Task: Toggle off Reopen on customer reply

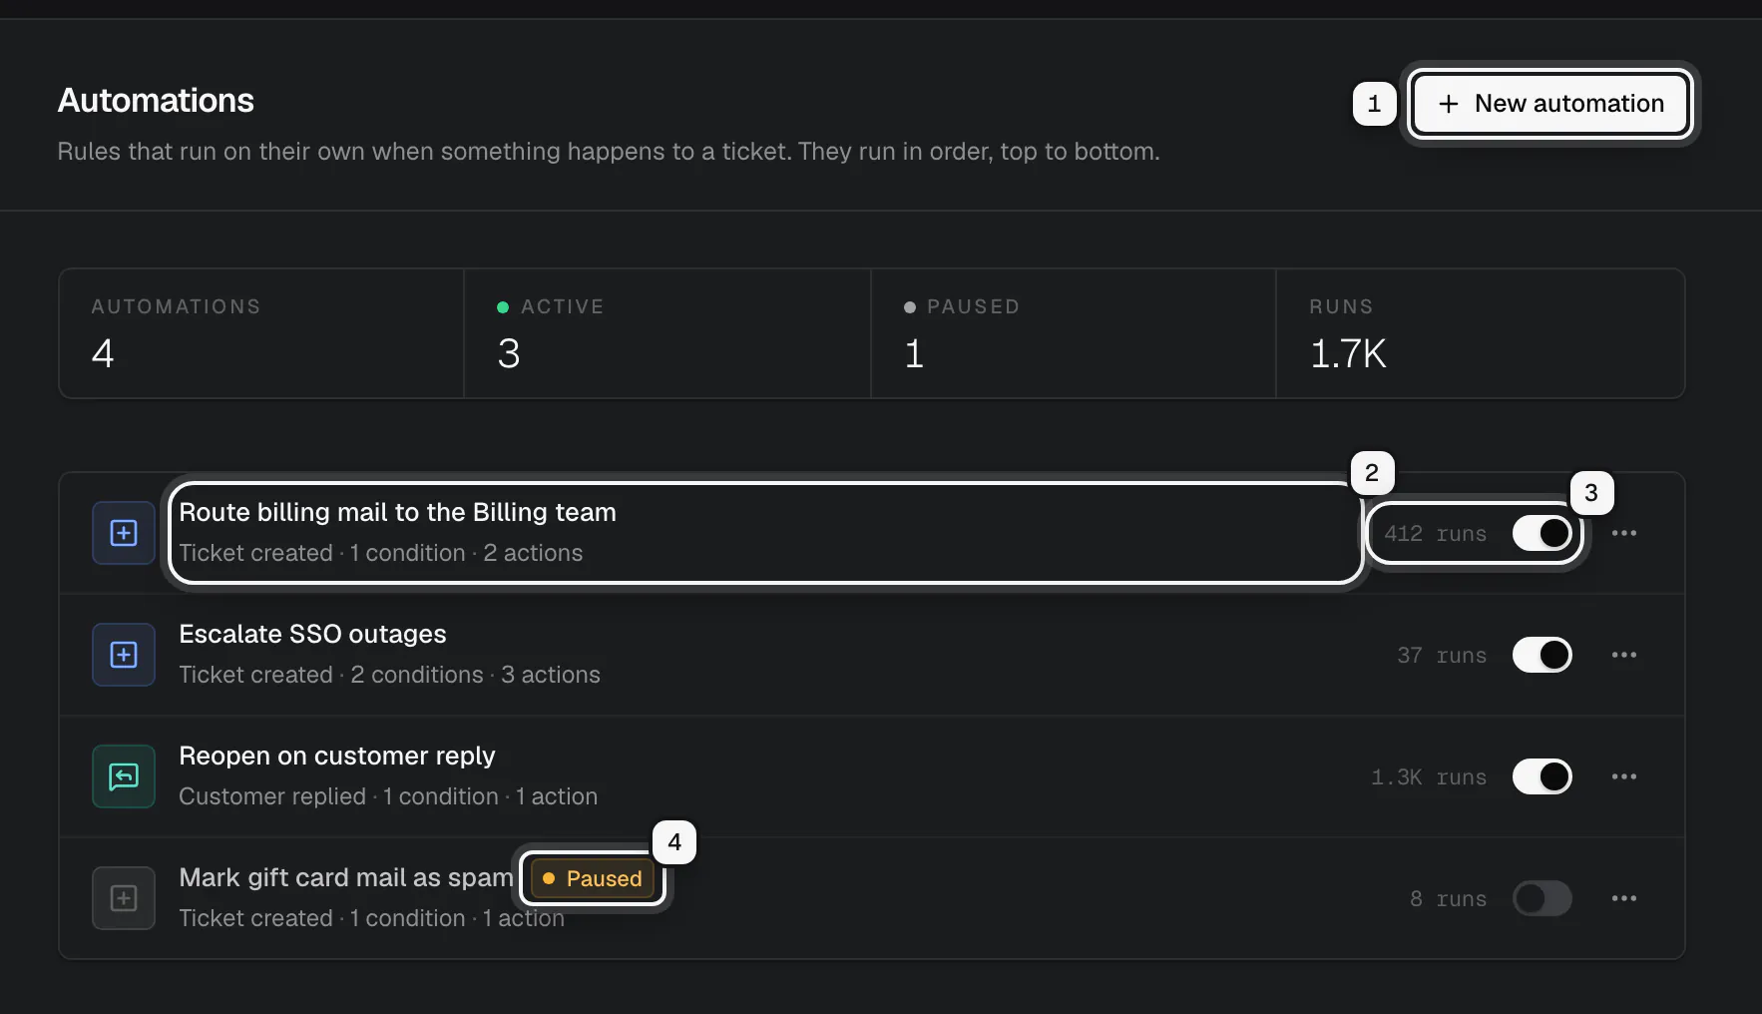Action: pyautogui.click(x=1542, y=776)
